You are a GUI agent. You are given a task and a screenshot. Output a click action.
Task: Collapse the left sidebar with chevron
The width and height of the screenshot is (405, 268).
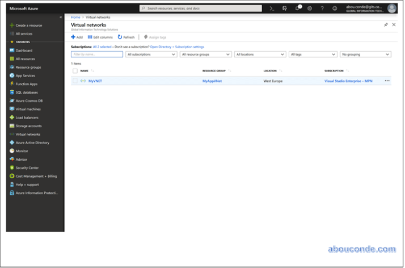click(x=61, y=18)
